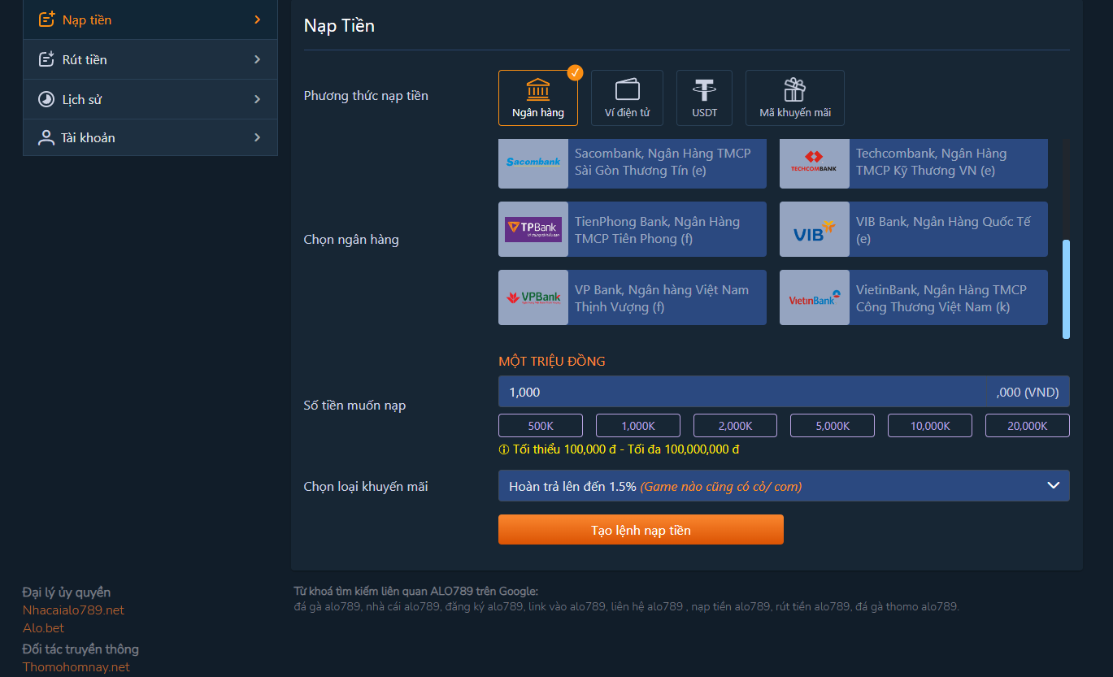Choose VP Bank option
The height and width of the screenshot is (677, 1113).
point(633,297)
